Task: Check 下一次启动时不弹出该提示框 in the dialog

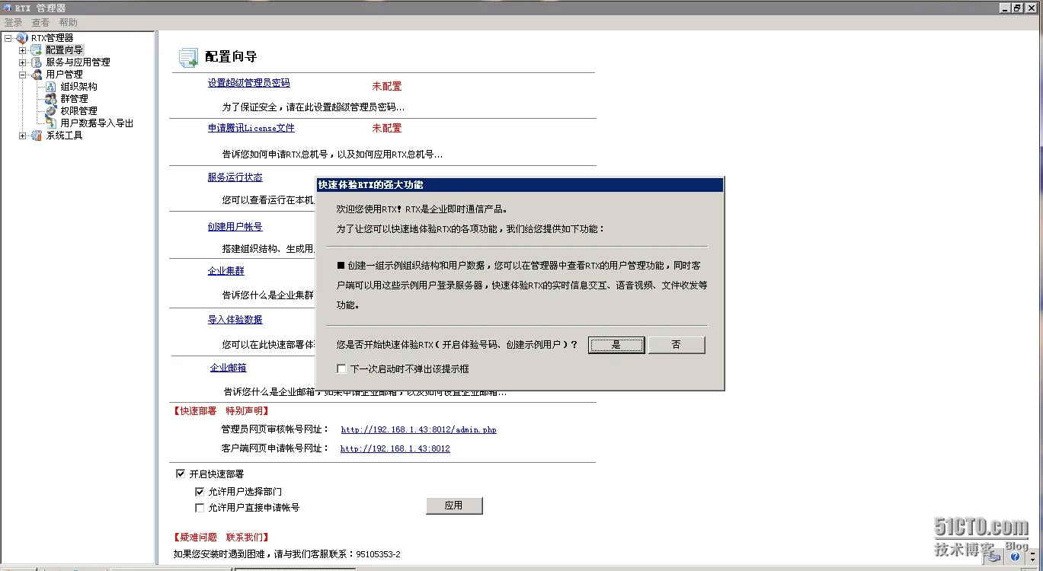Action: pos(341,368)
